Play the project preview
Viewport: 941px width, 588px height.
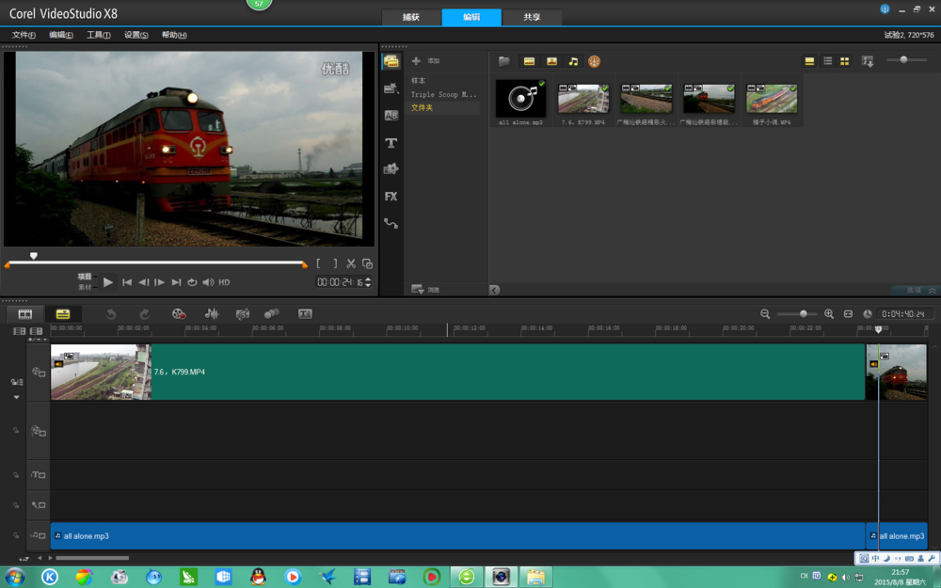[108, 282]
